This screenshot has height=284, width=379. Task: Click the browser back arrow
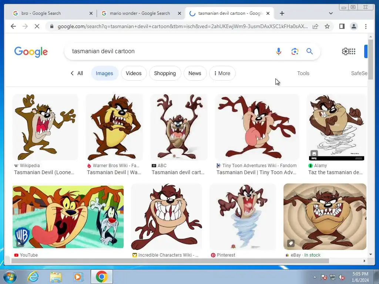[x=13, y=26]
